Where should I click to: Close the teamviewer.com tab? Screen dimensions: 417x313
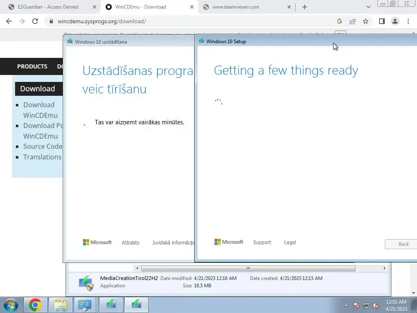click(x=289, y=7)
